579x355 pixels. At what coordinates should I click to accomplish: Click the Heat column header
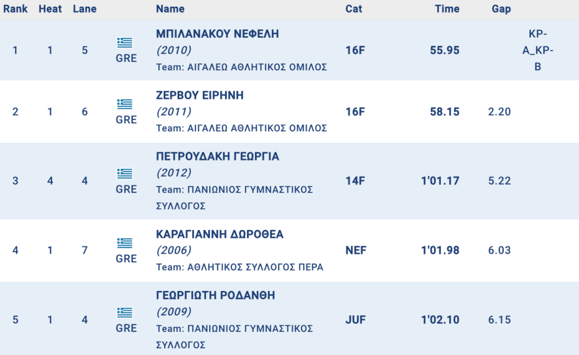pyautogui.click(x=50, y=9)
